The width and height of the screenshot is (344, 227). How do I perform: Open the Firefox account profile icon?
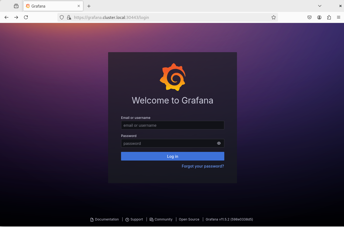click(x=319, y=17)
